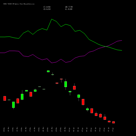Click the high value H: 7.70
136x136 pixels.
[x=69, y=7]
